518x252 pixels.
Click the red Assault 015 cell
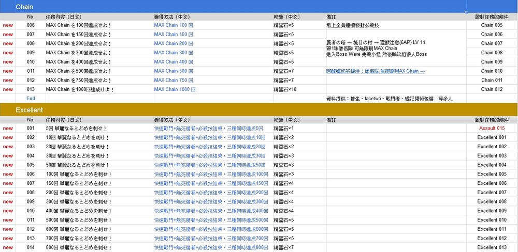(492, 128)
